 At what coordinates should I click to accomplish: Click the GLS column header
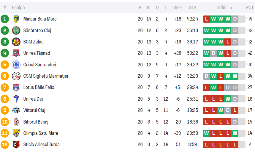click(192, 8)
